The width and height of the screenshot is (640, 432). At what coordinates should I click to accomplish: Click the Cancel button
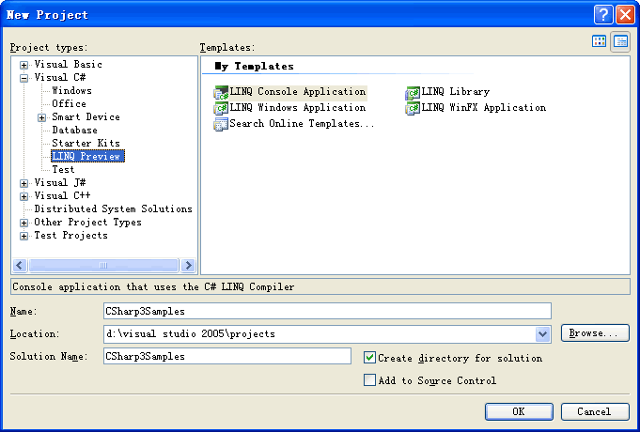595,411
